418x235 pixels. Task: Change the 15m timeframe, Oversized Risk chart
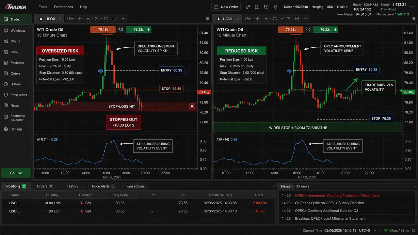click(70, 19)
